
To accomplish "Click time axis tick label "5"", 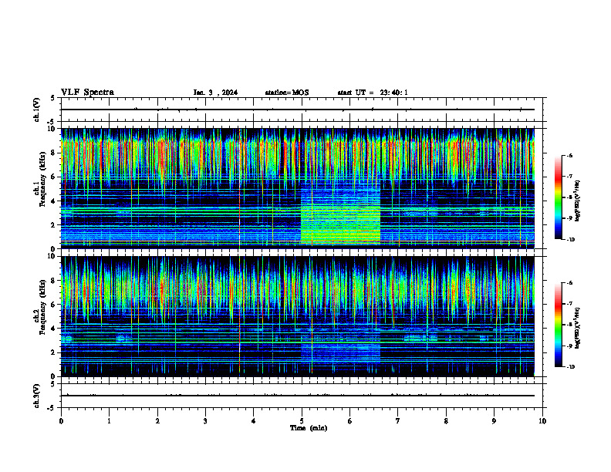I will click(302, 421).
